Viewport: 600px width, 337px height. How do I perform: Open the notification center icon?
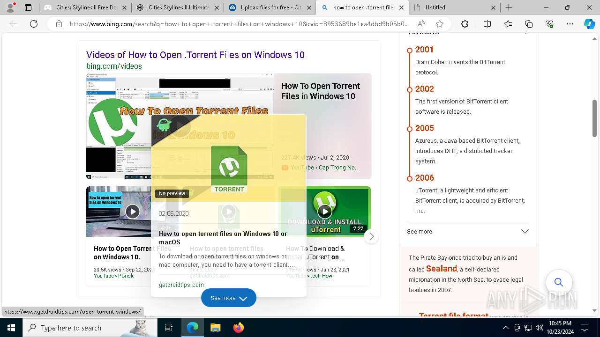585,328
